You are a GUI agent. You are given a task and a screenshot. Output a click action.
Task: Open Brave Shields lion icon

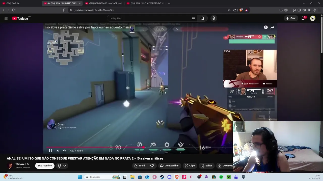pos(241,10)
